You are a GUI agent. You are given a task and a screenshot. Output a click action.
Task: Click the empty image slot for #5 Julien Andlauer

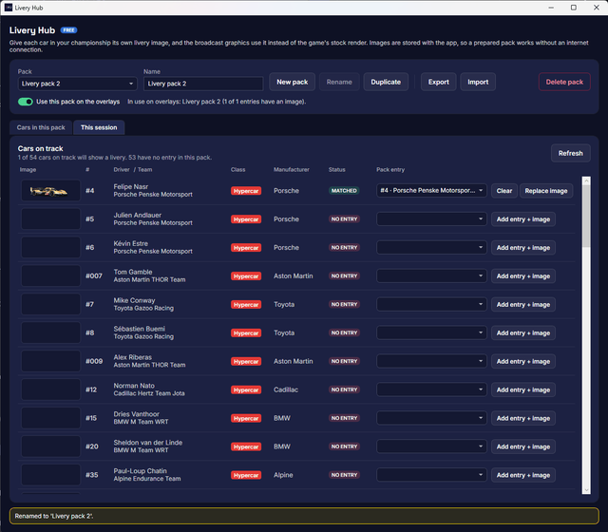pos(50,219)
